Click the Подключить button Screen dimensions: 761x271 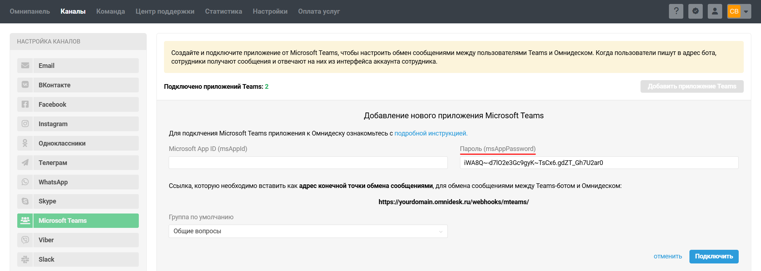[714, 256]
